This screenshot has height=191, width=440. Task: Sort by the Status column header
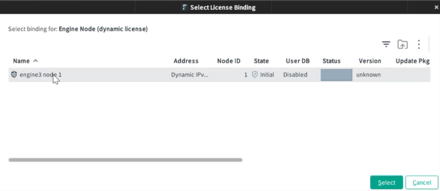[332, 61]
